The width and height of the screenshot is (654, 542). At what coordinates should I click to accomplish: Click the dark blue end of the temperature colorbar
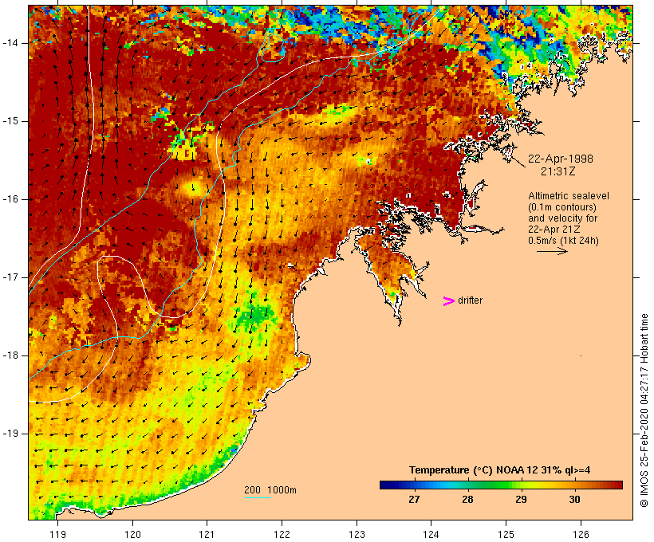(x=386, y=485)
